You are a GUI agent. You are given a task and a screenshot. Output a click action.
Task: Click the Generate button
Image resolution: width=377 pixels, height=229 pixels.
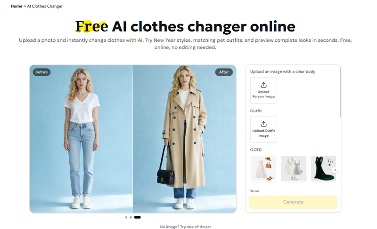tap(293, 202)
